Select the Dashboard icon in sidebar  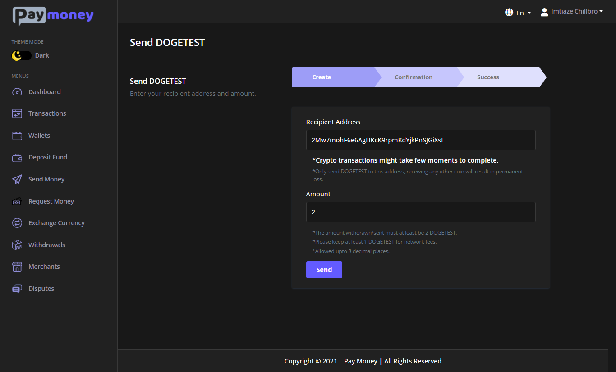[17, 92]
